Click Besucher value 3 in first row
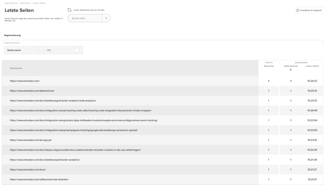Viewport: 325px width, 185px height. tap(269, 81)
